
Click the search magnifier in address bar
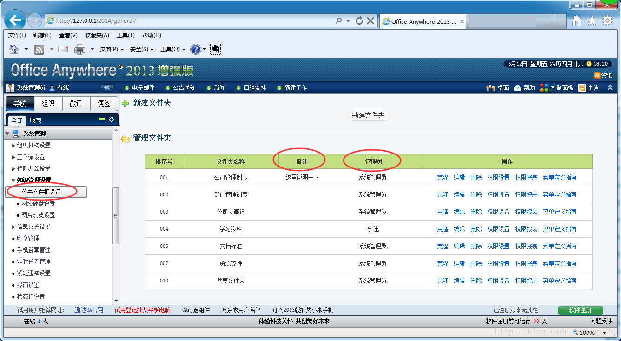coord(339,21)
